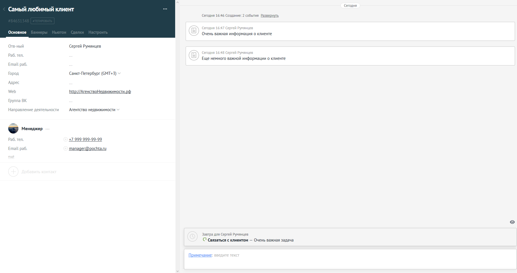
Task: Open note Очень важная информация о клиенте
Action: click(237, 34)
